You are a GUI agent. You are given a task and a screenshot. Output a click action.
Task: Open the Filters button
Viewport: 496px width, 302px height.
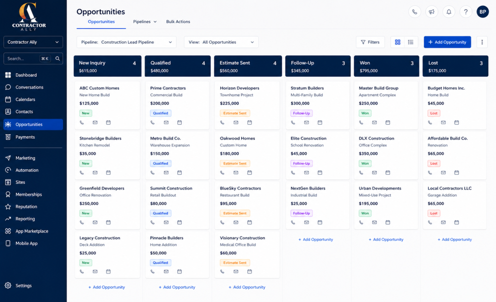(x=370, y=42)
